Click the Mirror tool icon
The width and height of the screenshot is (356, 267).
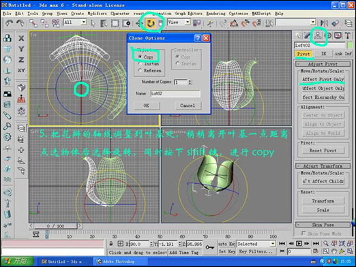coord(324,23)
